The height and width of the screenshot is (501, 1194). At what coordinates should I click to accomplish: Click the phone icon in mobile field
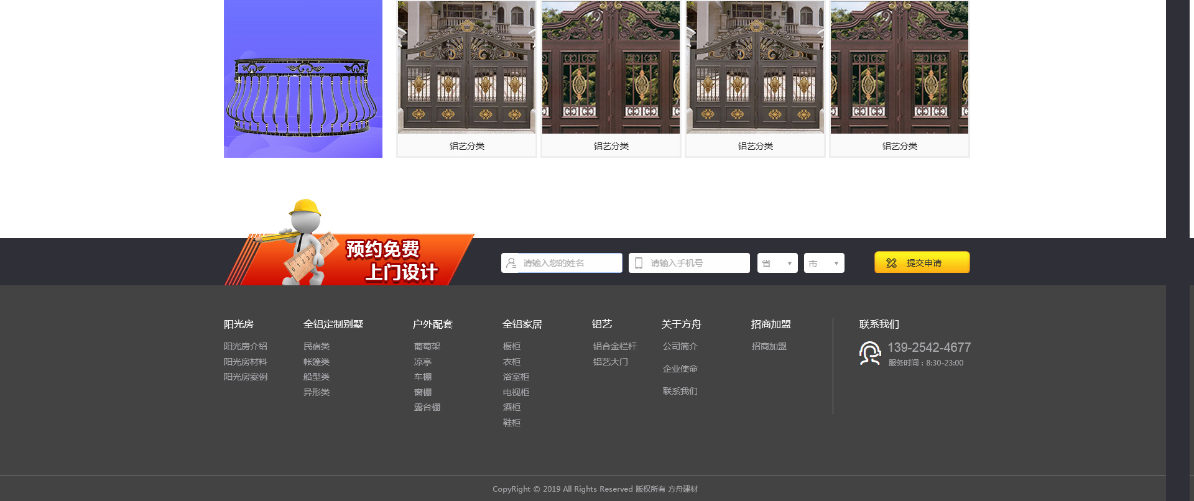[x=639, y=263]
